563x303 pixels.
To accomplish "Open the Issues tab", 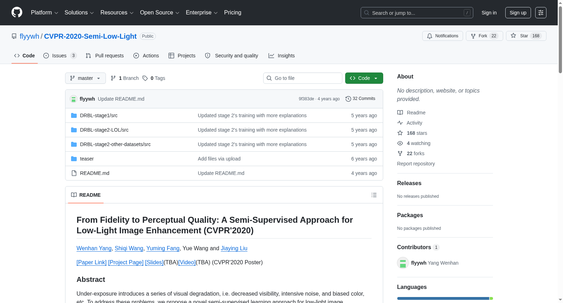I will coord(60,56).
